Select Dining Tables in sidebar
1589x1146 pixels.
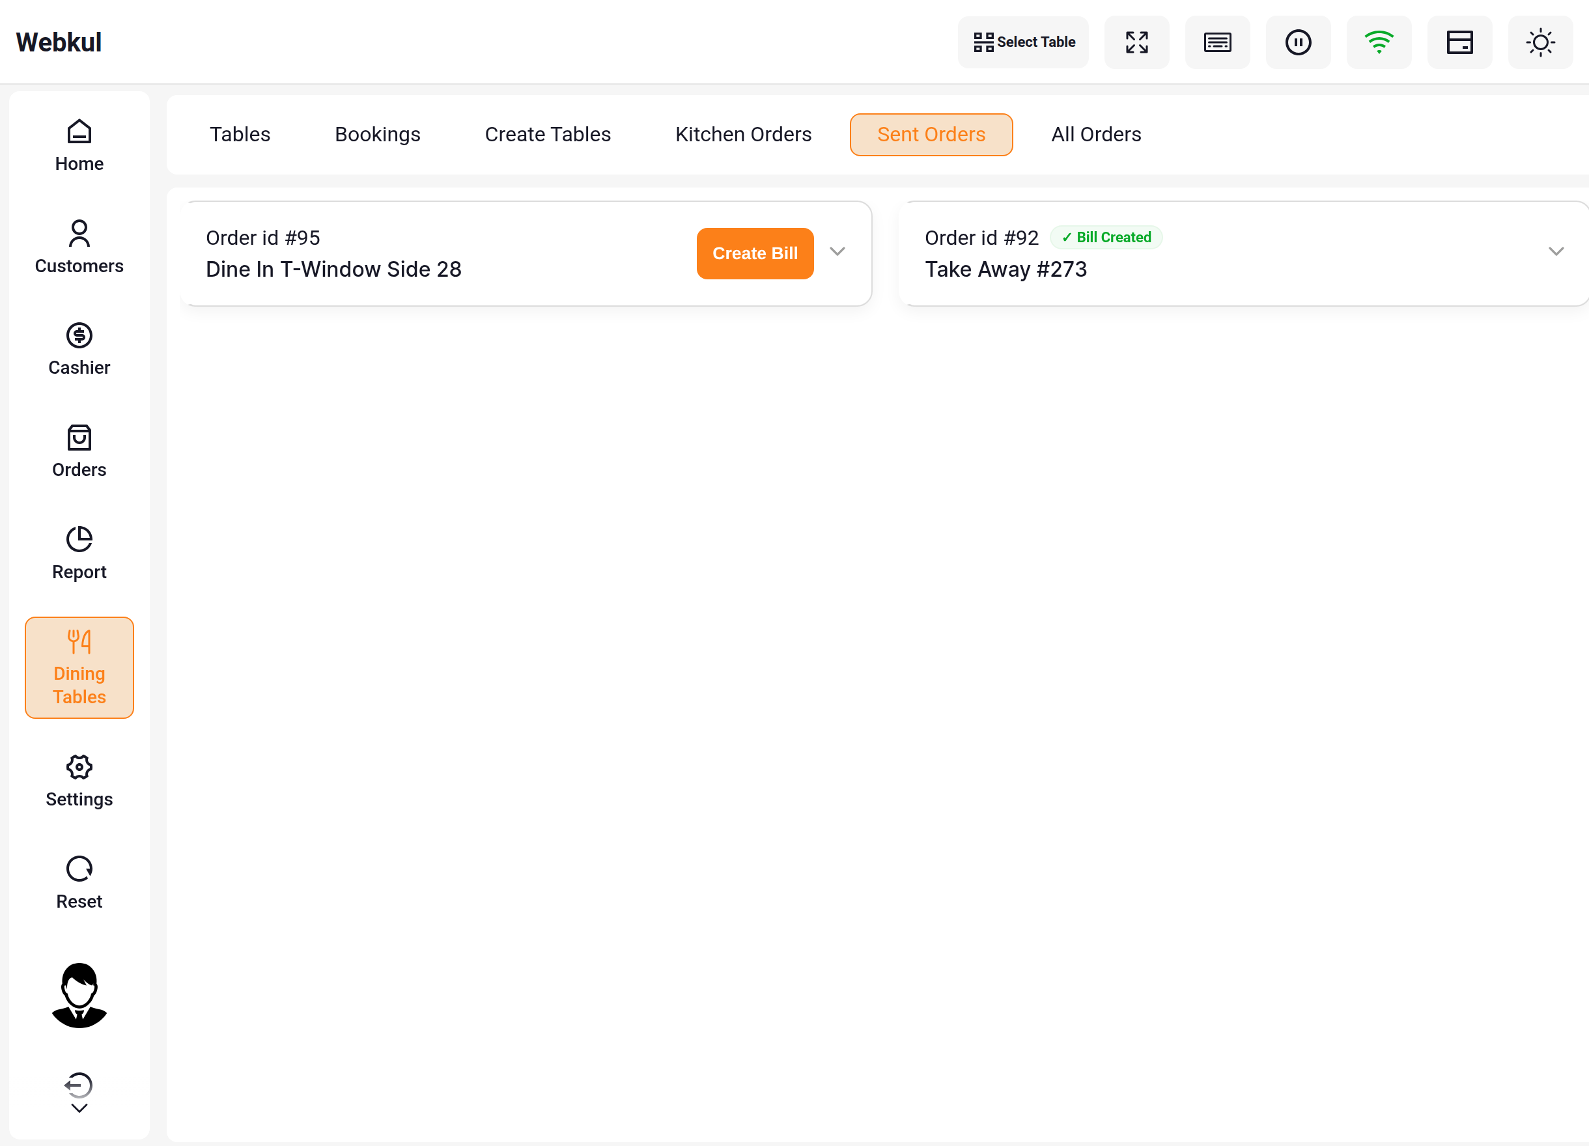pyautogui.click(x=79, y=667)
